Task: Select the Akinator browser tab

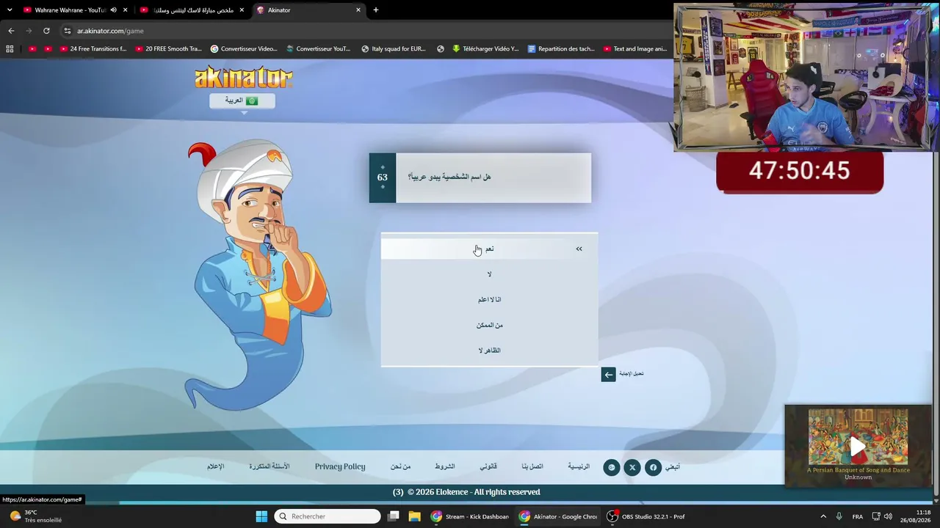Action: (x=308, y=10)
